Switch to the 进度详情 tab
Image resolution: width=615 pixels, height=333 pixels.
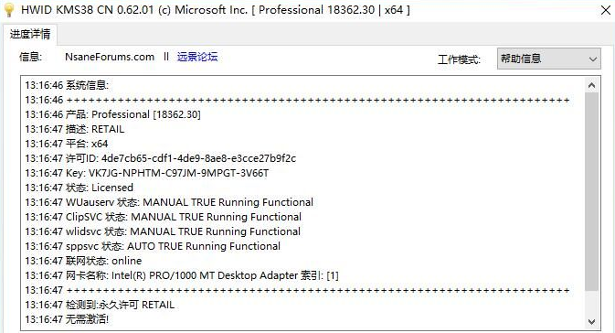30,35
